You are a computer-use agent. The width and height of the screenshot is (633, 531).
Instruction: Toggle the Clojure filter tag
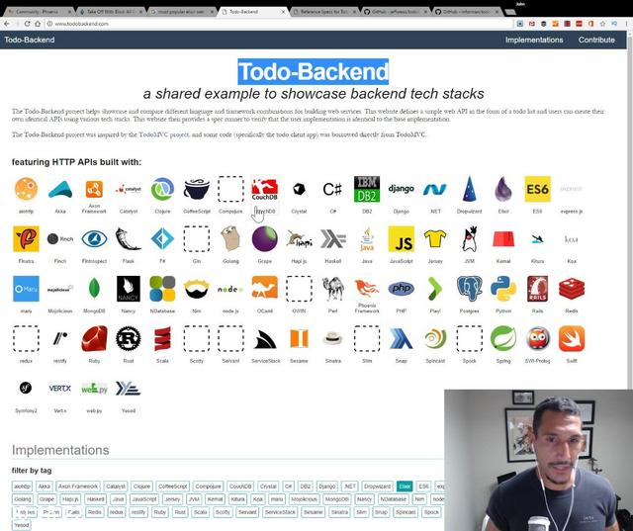coord(141,487)
